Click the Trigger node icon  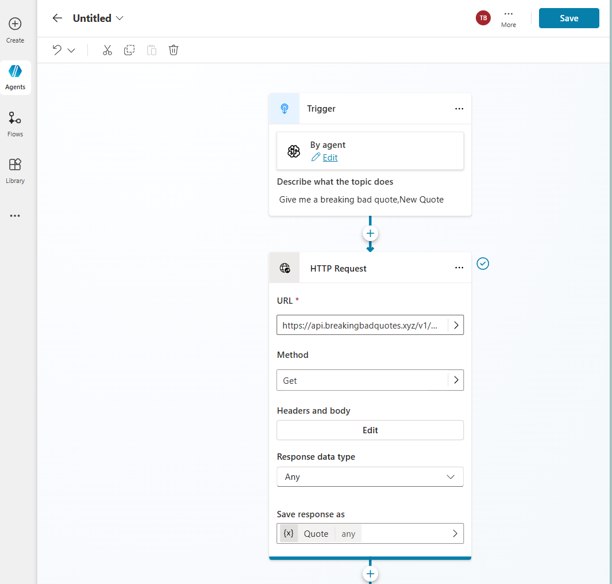284,109
